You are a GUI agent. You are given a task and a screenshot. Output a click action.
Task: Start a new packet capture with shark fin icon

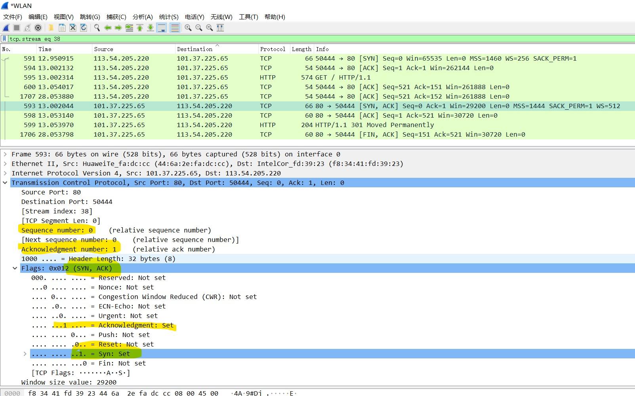click(x=6, y=28)
